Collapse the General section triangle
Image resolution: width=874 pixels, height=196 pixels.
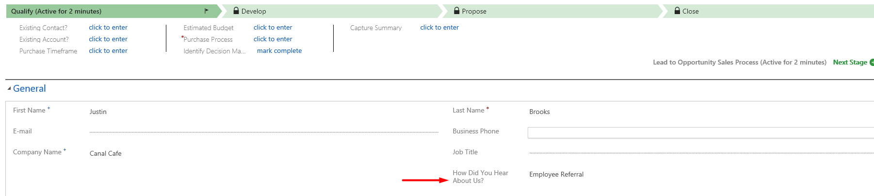pyautogui.click(x=9, y=89)
